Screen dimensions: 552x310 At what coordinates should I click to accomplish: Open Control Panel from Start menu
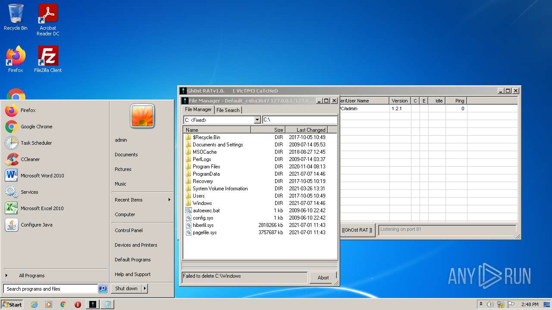coord(129,230)
